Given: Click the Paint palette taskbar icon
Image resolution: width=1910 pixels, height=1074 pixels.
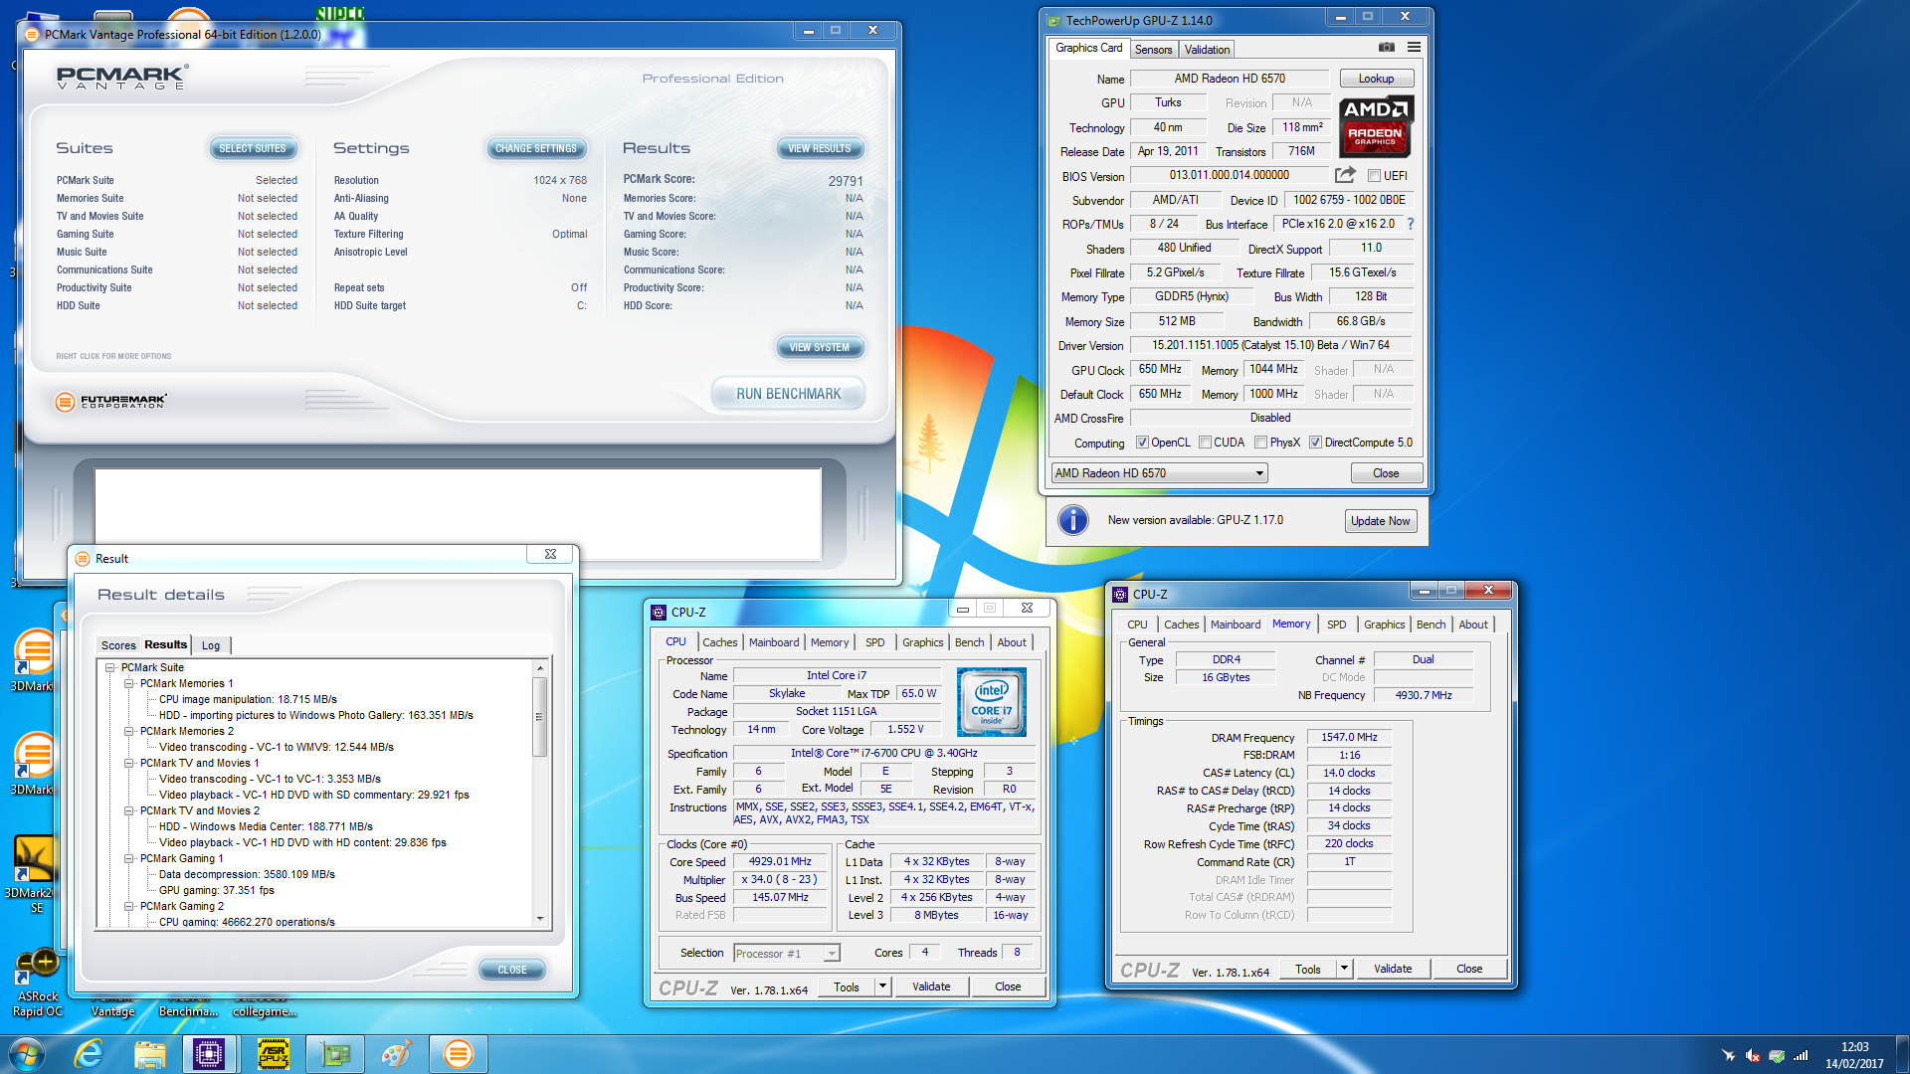Looking at the screenshot, I should (396, 1054).
